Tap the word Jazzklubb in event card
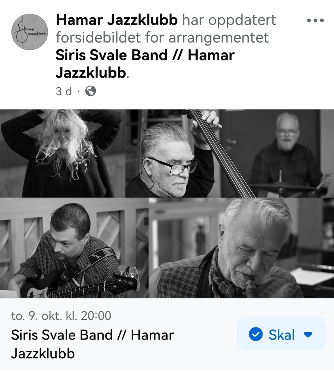This screenshot has width=334, height=373. (x=43, y=354)
